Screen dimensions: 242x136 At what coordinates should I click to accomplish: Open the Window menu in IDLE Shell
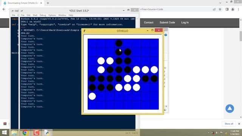pyautogui.click(x=62, y=15)
